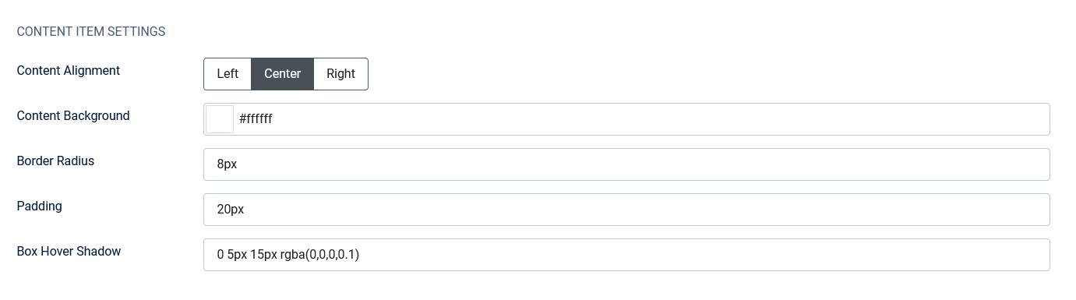Click the CONTENT ITEM SETTINGS heading

point(91,32)
